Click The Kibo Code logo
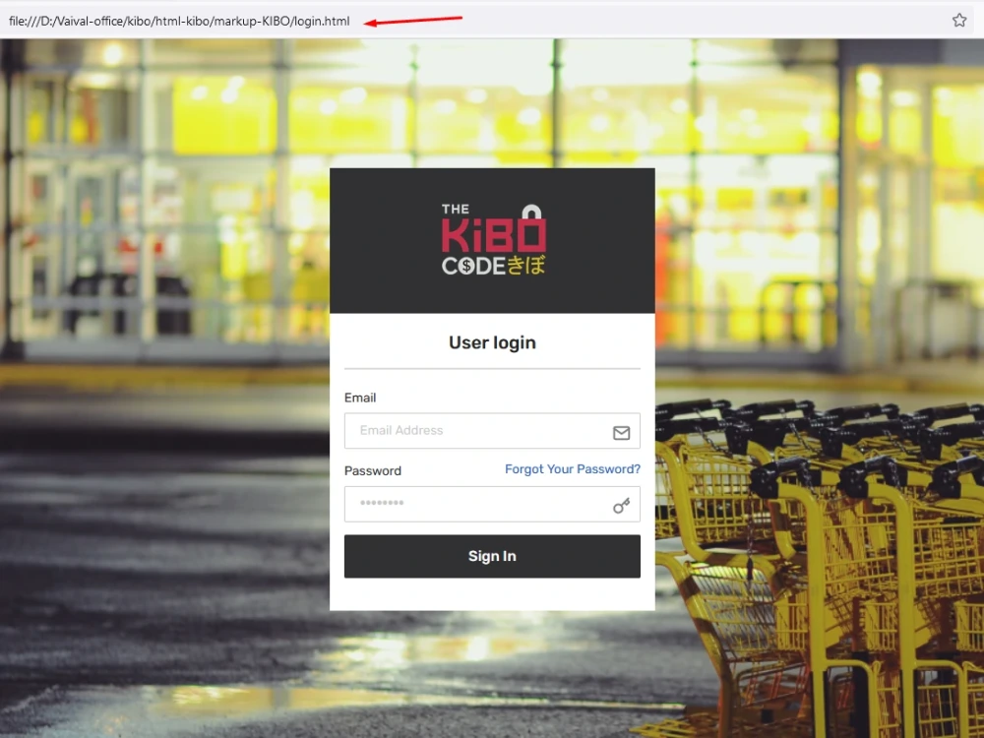 click(493, 240)
